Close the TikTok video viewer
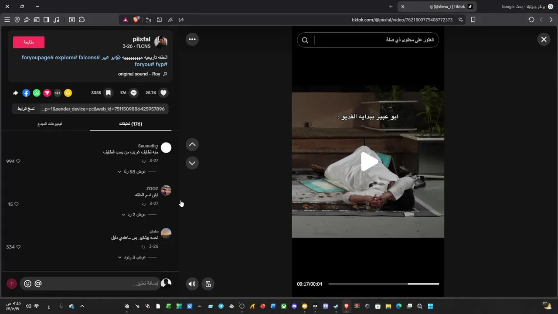Image resolution: width=558 pixels, height=314 pixels. coord(544,39)
